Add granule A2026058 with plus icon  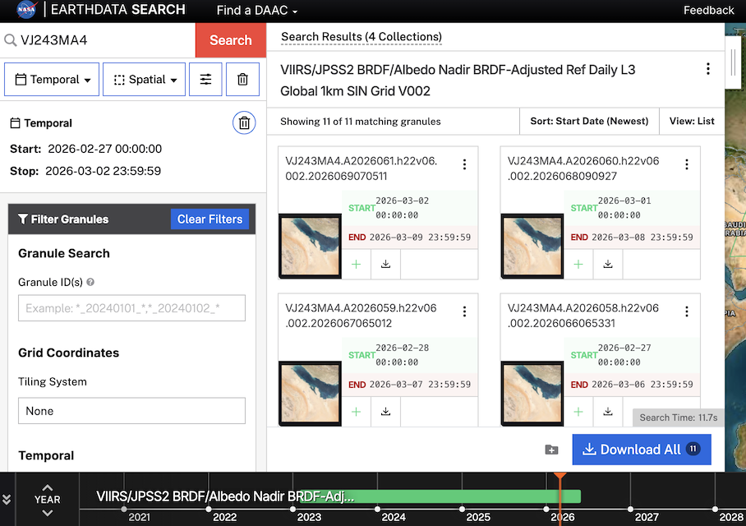(578, 411)
